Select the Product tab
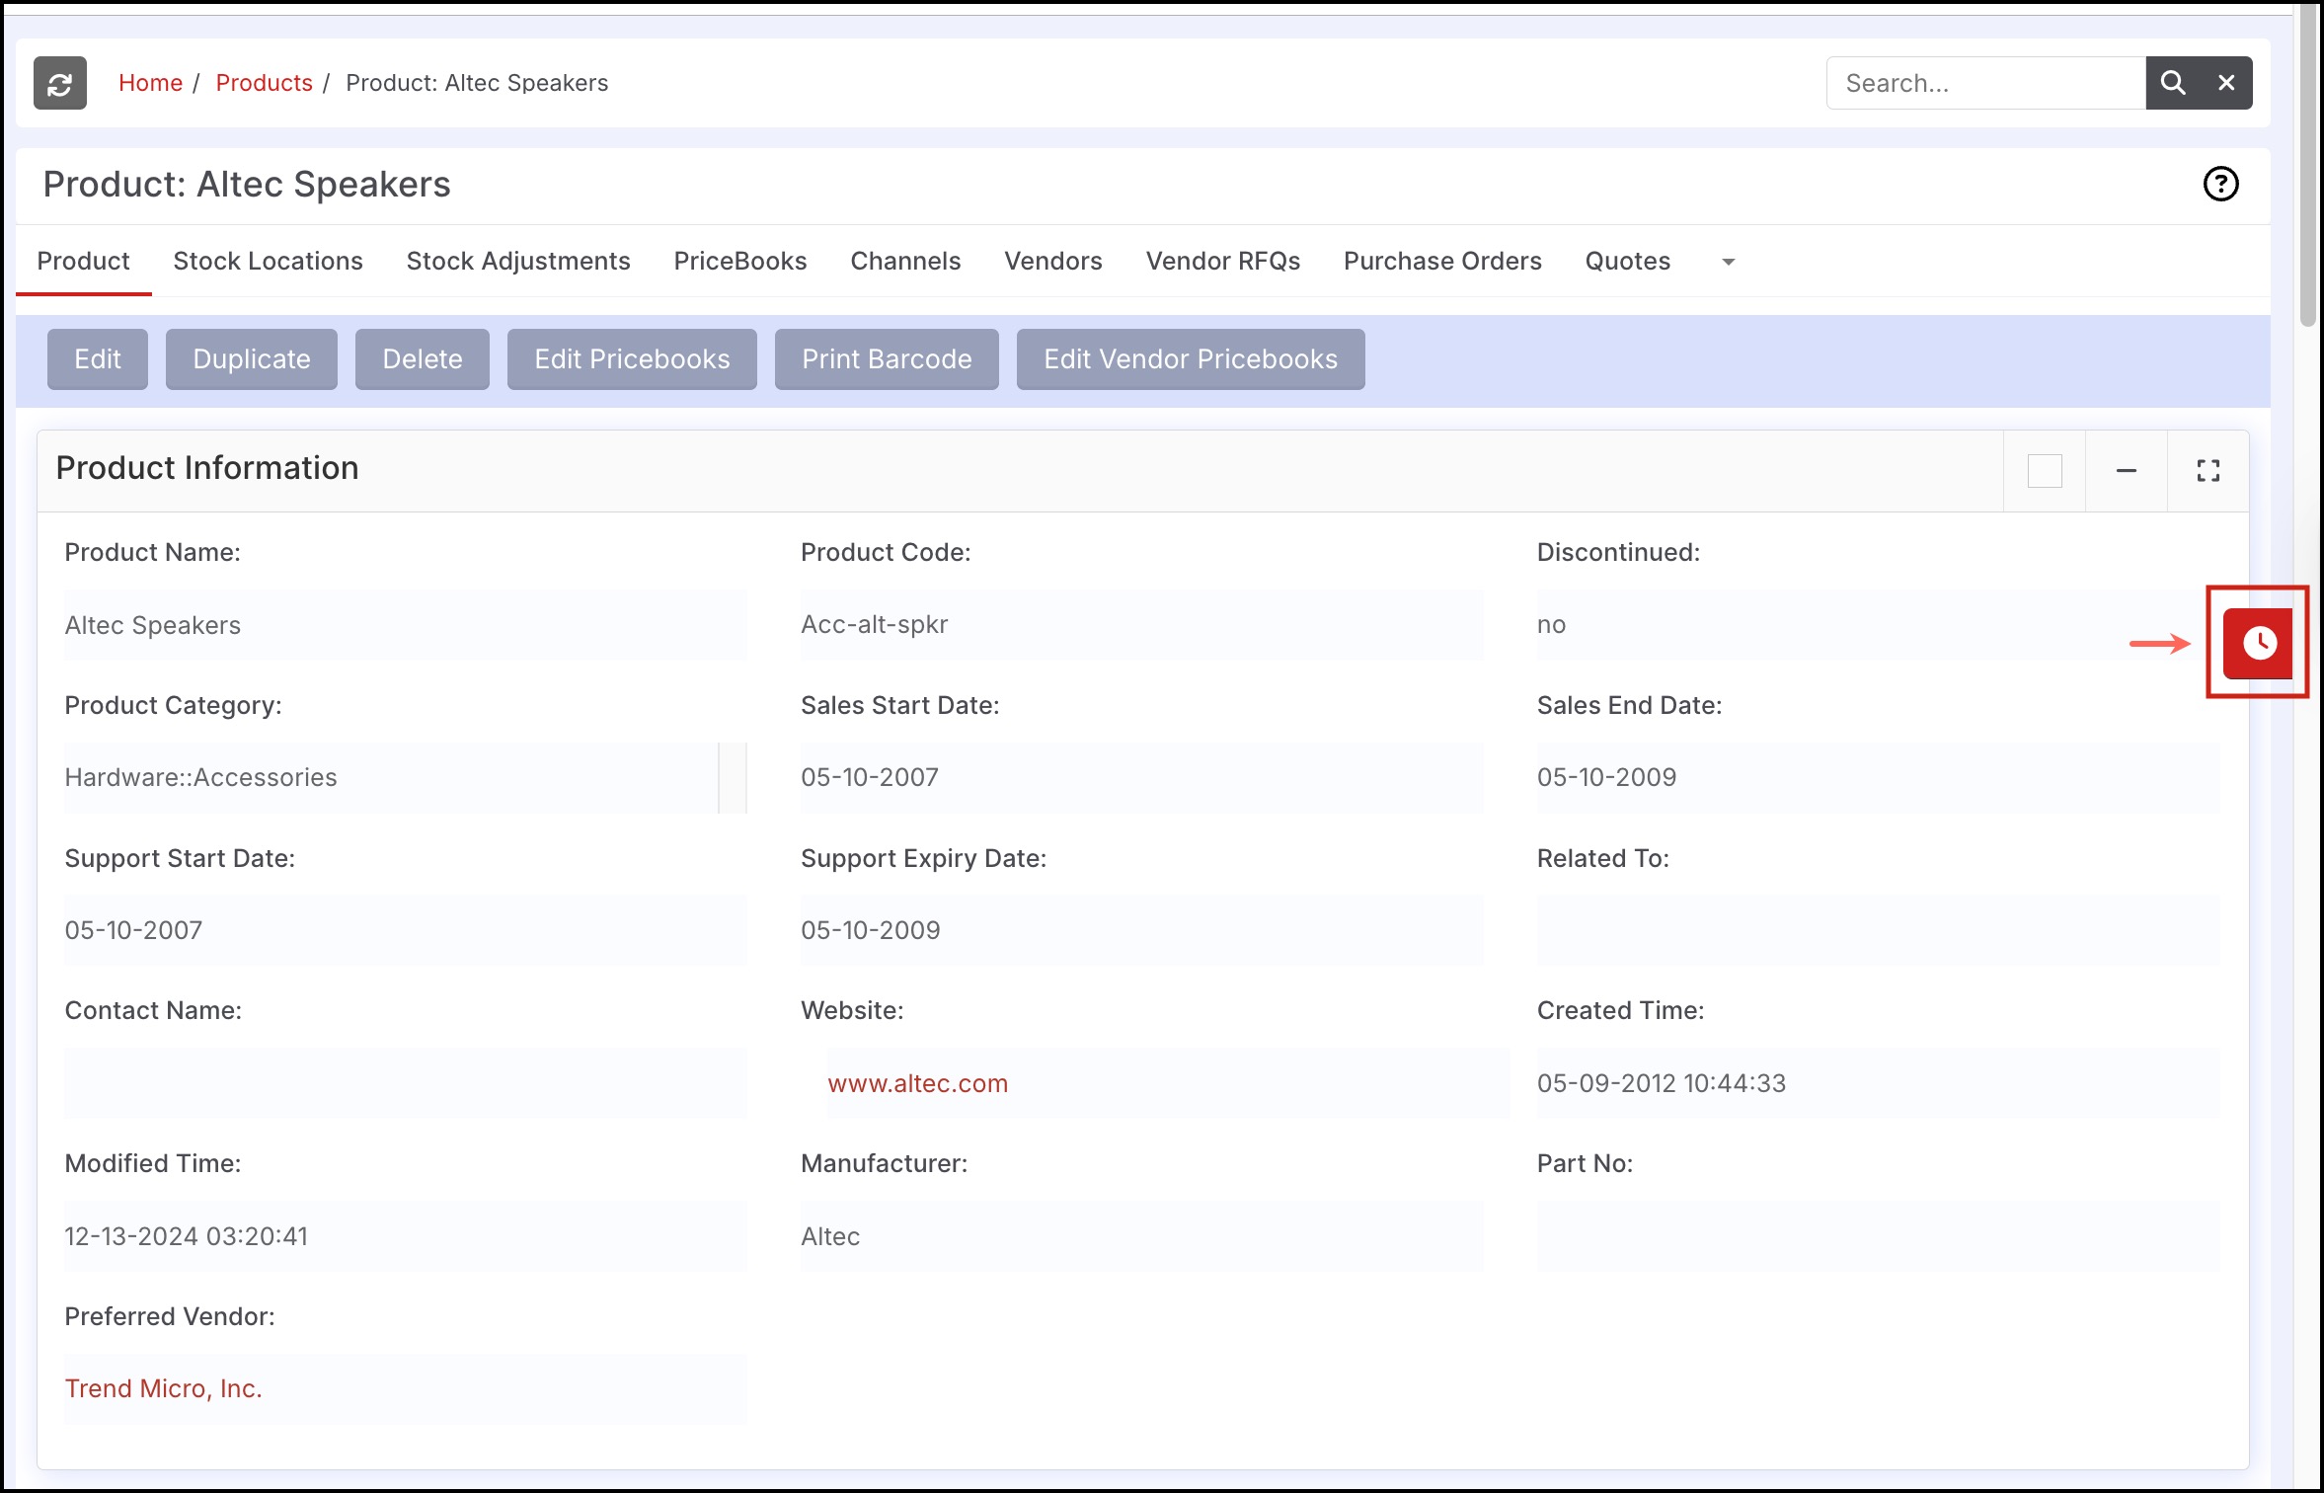 (83, 261)
